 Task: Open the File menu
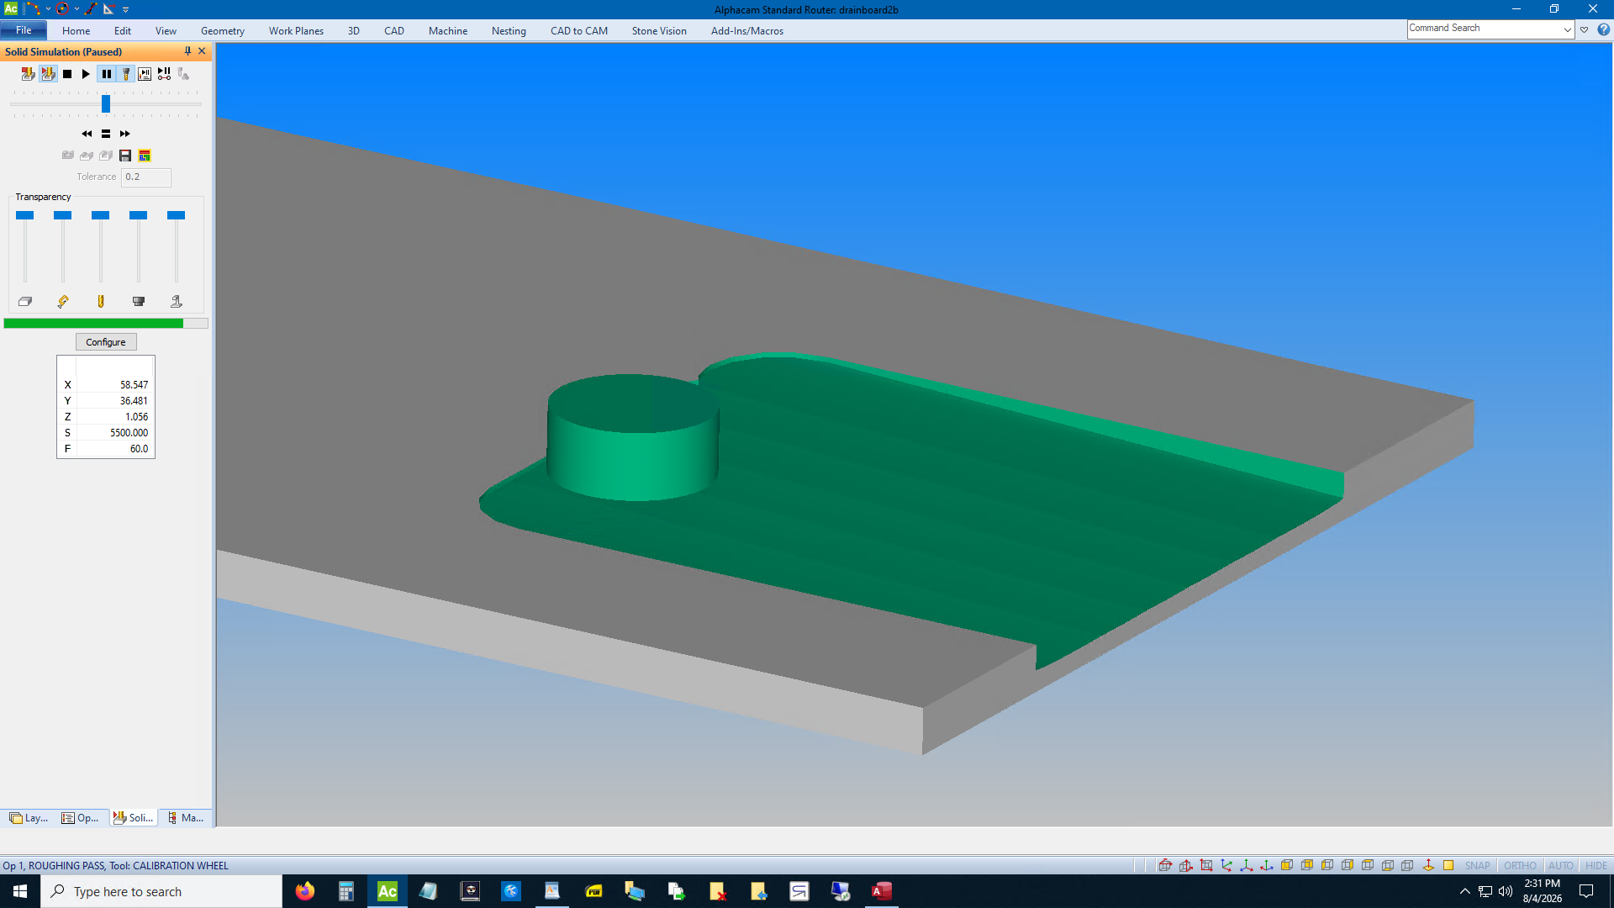point(24,30)
